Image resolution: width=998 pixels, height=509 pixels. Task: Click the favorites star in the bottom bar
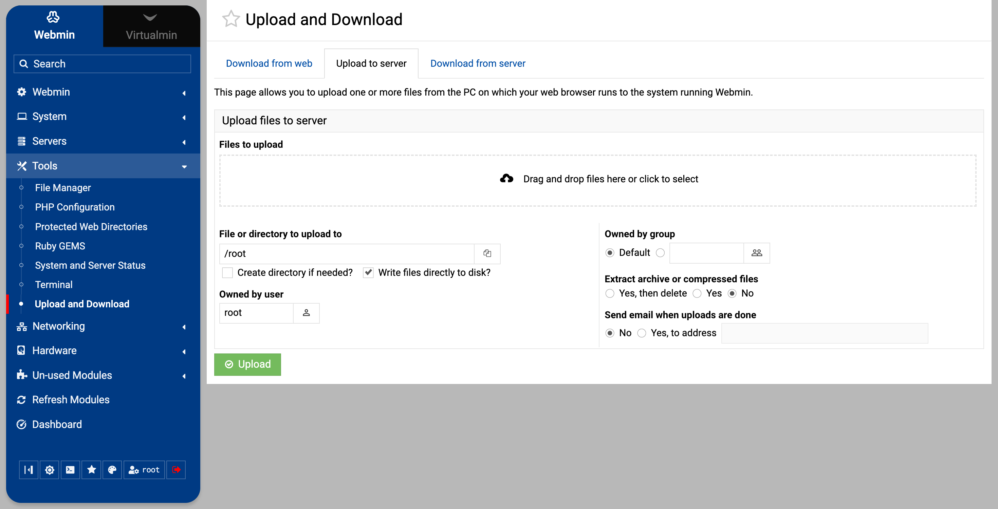(x=91, y=470)
